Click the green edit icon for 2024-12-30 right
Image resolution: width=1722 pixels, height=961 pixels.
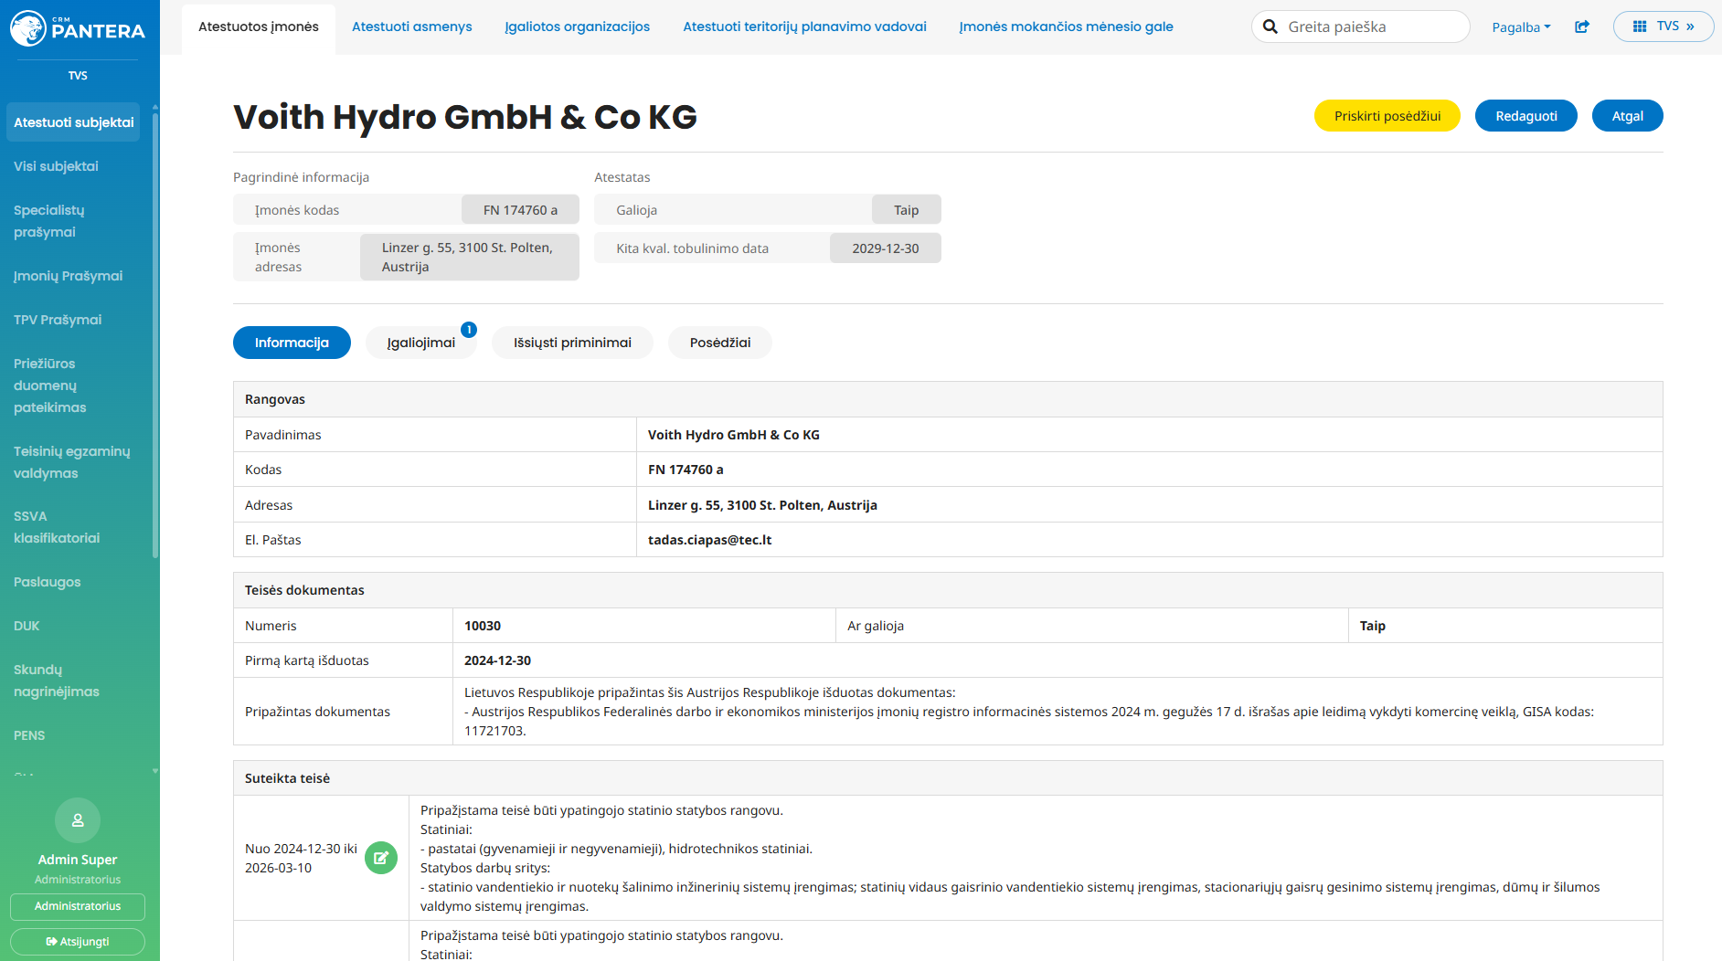click(381, 858)
